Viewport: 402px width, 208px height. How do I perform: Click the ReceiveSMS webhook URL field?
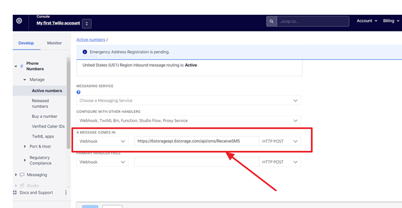coord(196,141)
